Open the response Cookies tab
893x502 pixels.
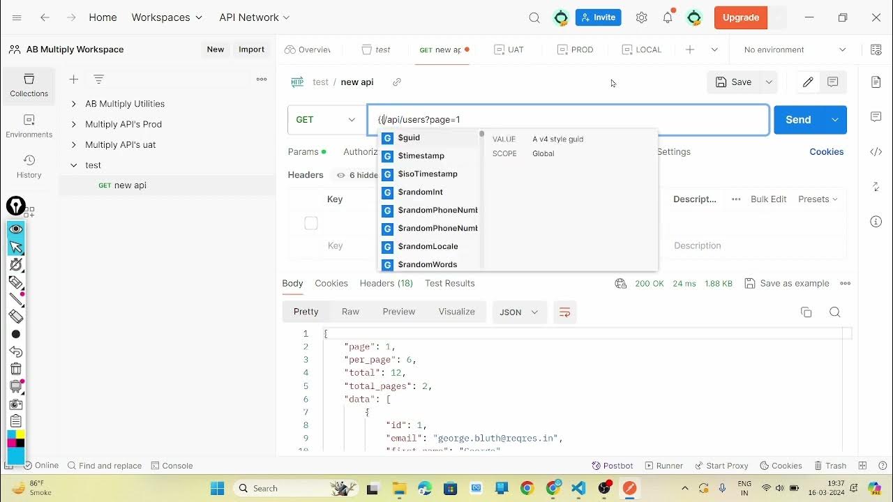coord(331,284)
